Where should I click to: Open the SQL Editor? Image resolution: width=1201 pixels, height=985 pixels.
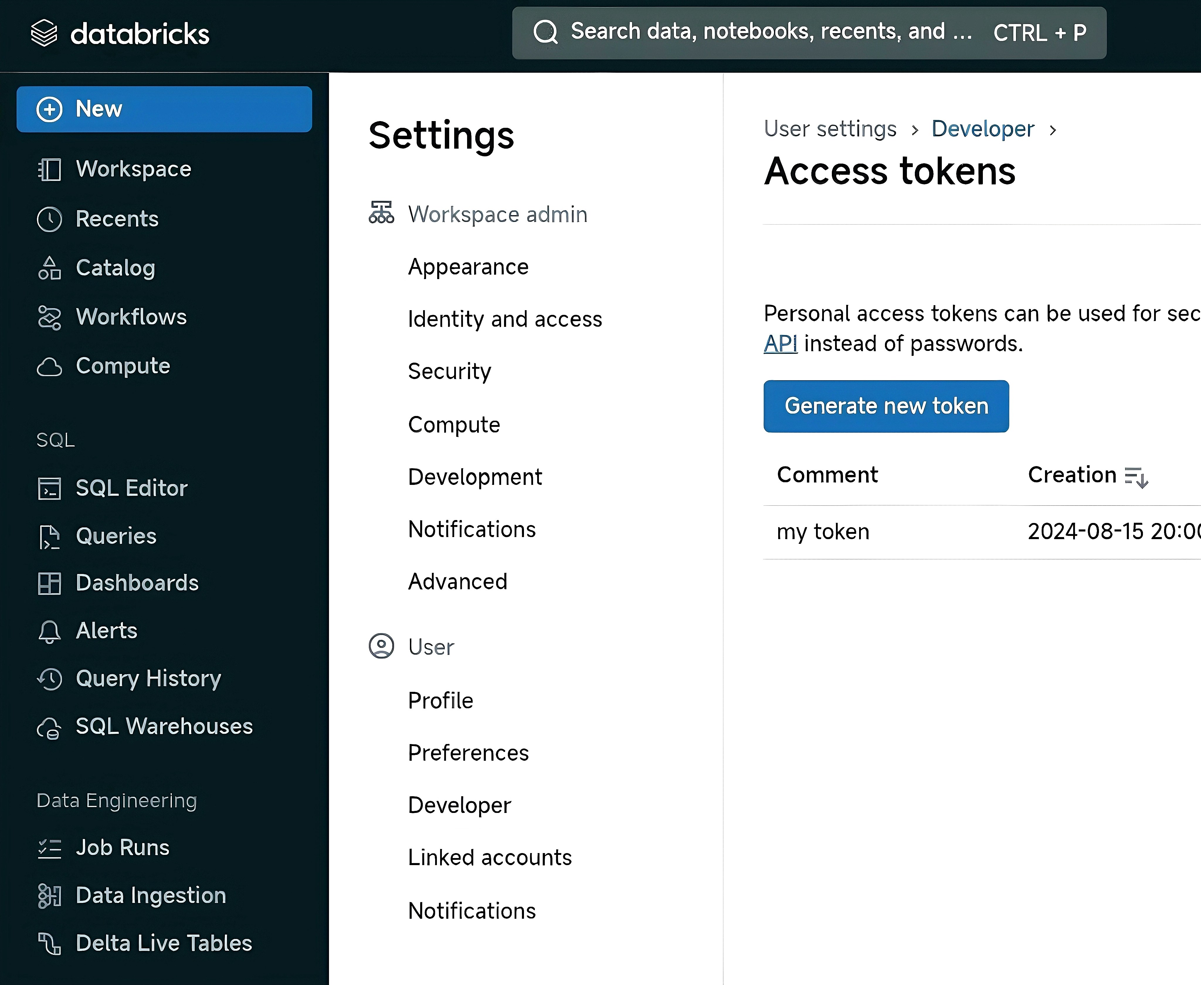[x=131, y=488]
